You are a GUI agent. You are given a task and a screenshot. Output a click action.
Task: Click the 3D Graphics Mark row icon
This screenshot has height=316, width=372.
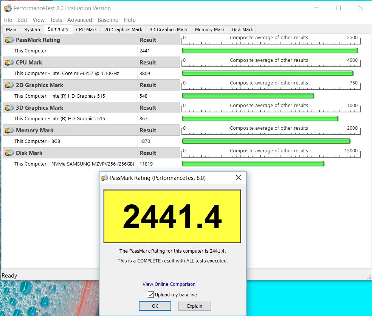pos(9,108)
